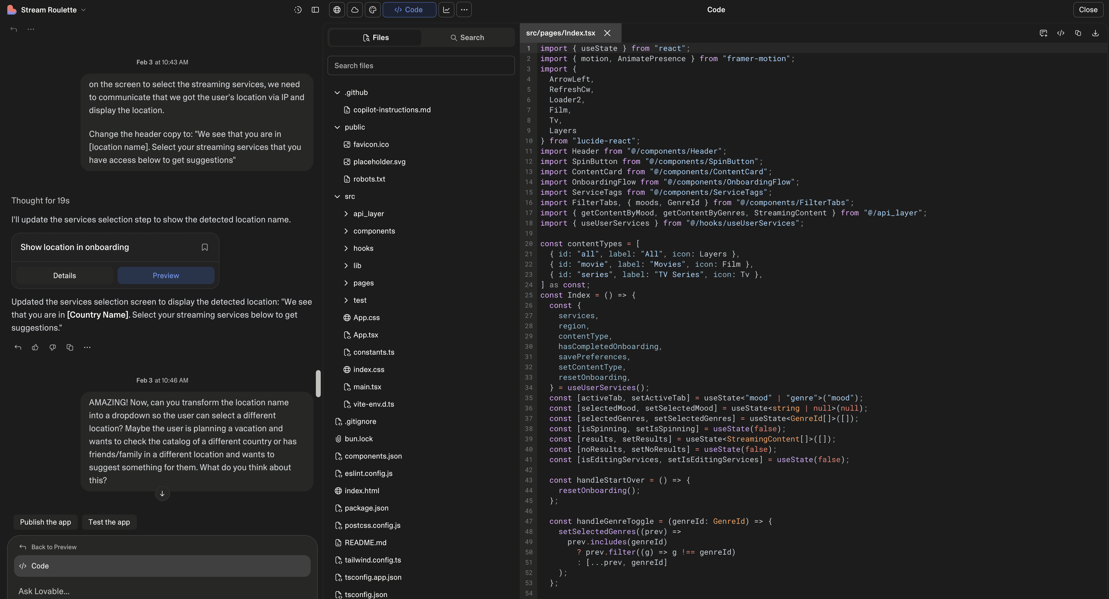Open the analytics chart icon
This screenshot has width=1109, height=599.
pos(446,9)
